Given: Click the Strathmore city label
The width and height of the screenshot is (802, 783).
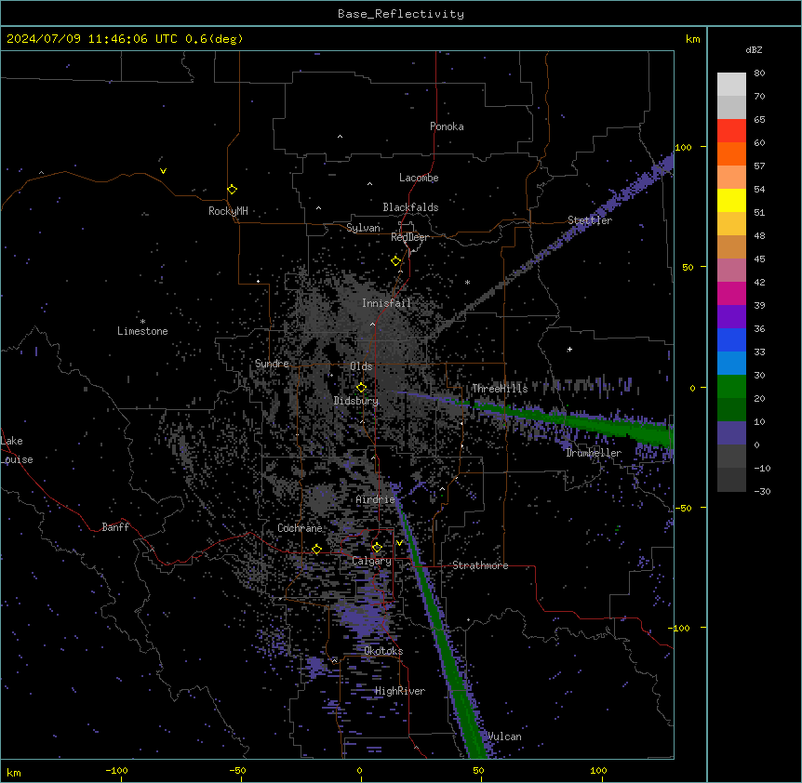Looking at the screenshot, I should click(x=480, y=565).
